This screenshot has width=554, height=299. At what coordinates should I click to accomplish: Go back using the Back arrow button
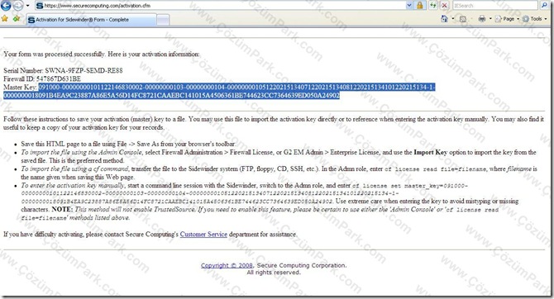6,5
